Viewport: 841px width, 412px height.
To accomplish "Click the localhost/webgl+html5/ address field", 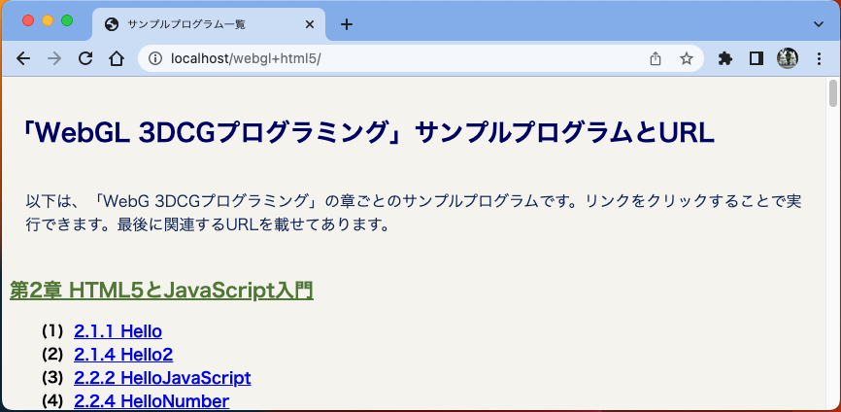I will [x=388, y=58].
